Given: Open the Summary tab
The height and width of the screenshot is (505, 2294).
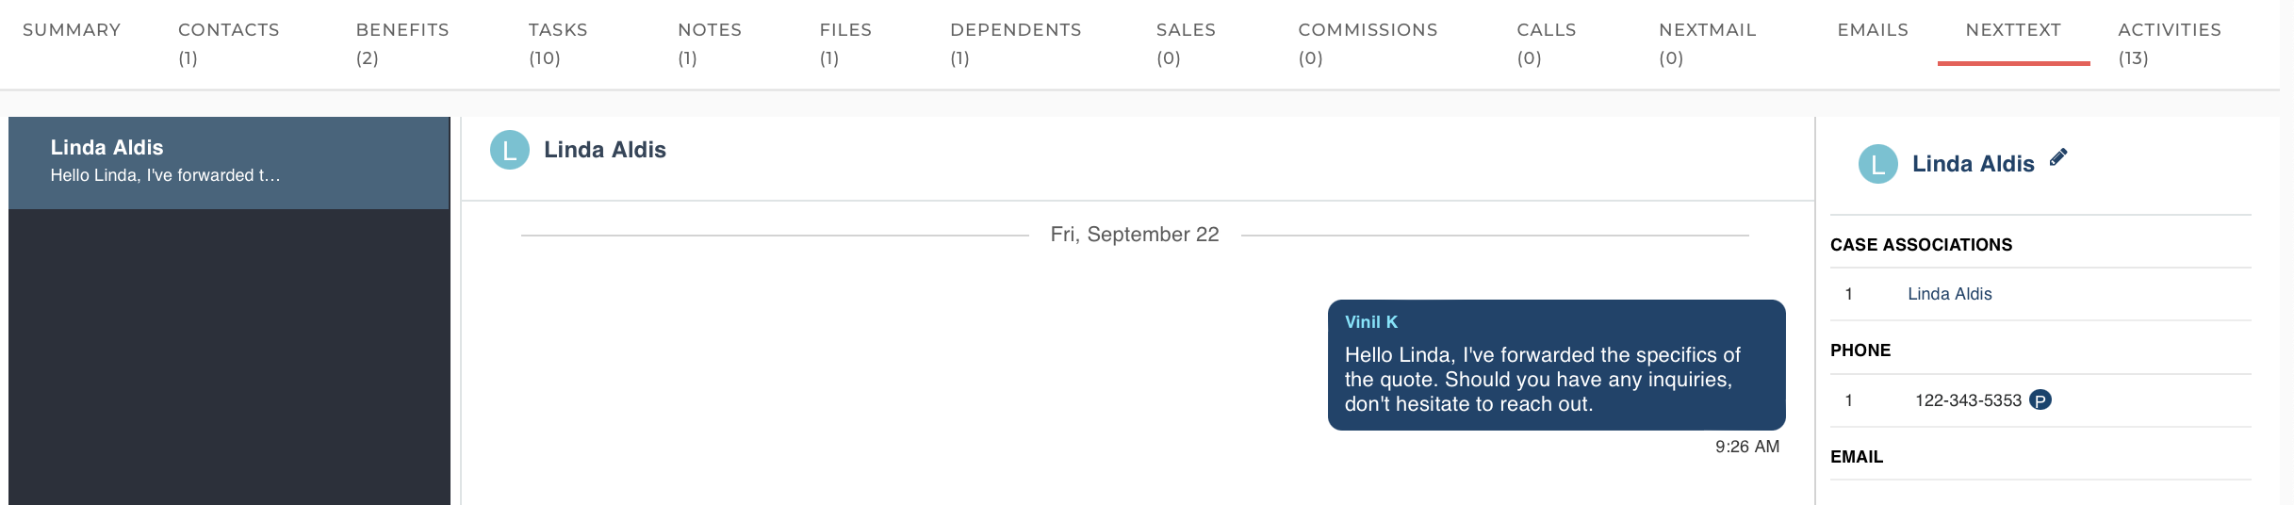Looking at the screenshot, I should point(72,30).
